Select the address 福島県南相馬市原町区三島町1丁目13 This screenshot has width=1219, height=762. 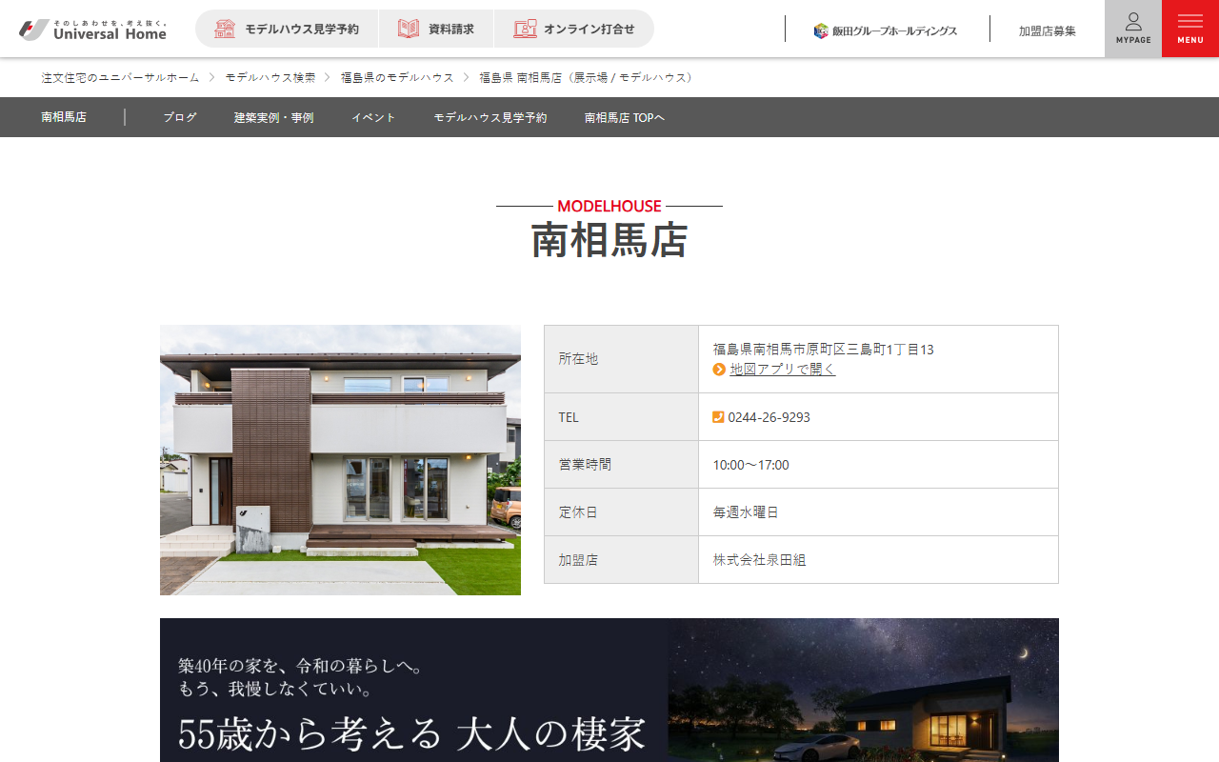pyautogui.click(x=824, y=350)
